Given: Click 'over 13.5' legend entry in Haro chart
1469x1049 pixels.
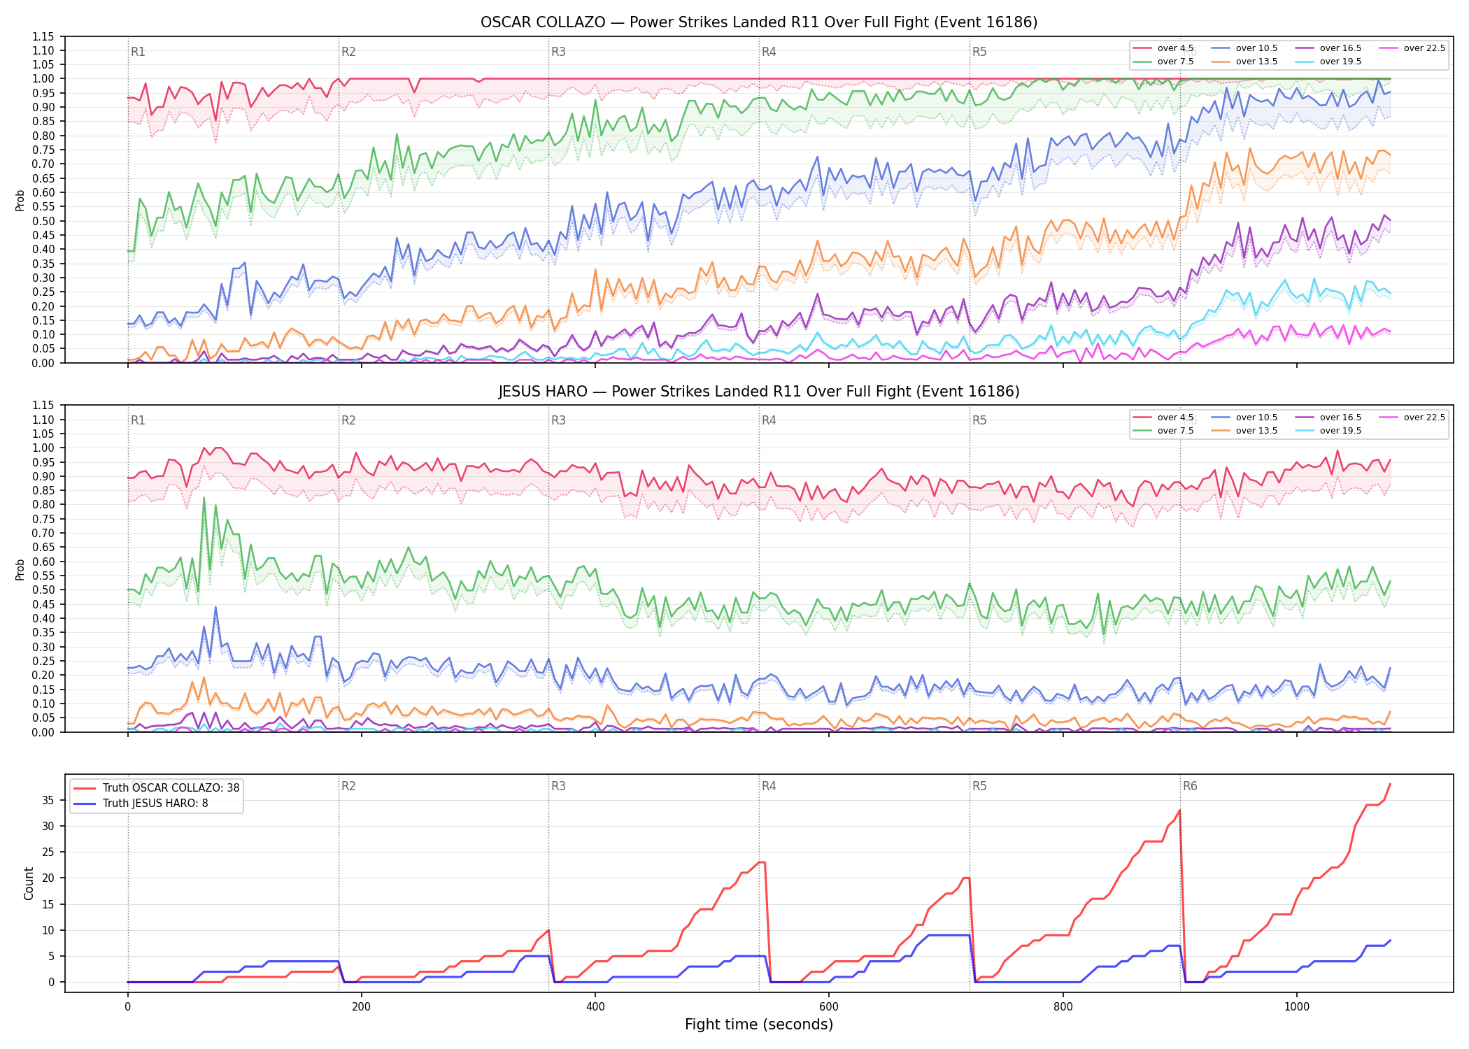Looking at the screenshot, I should pyautogui.click(x=1244, y=431).
